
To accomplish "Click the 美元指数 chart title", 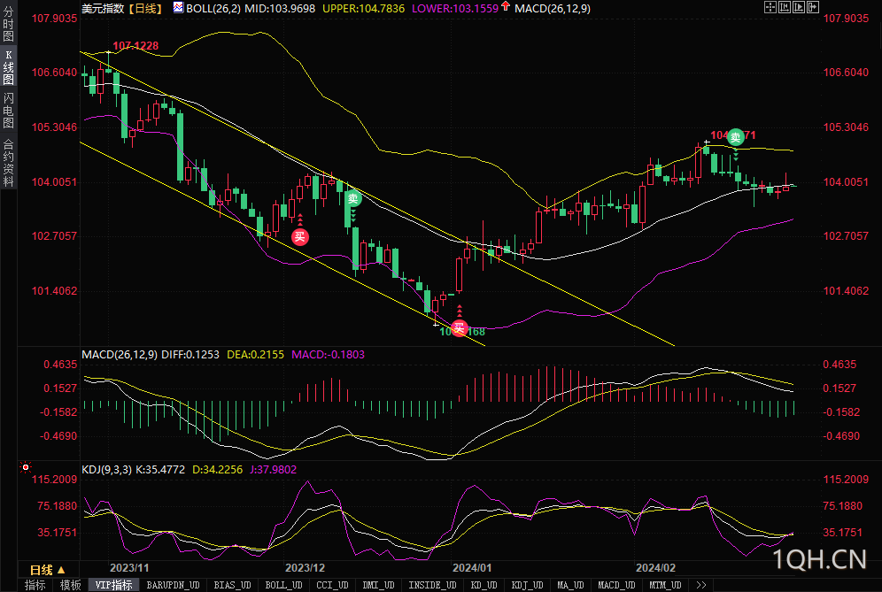I will [x=104, y=9].
